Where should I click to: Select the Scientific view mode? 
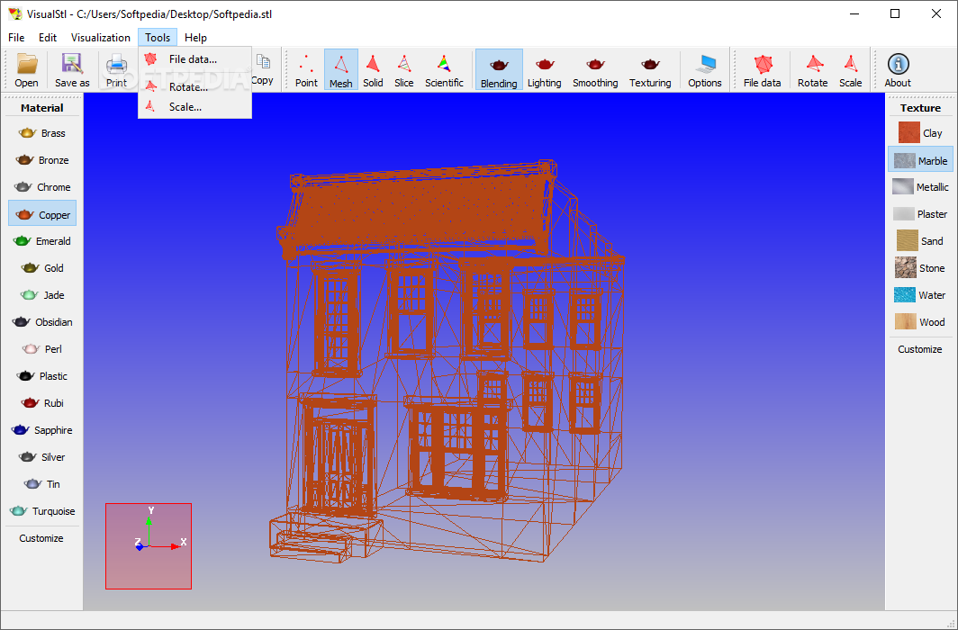(444, 69)
